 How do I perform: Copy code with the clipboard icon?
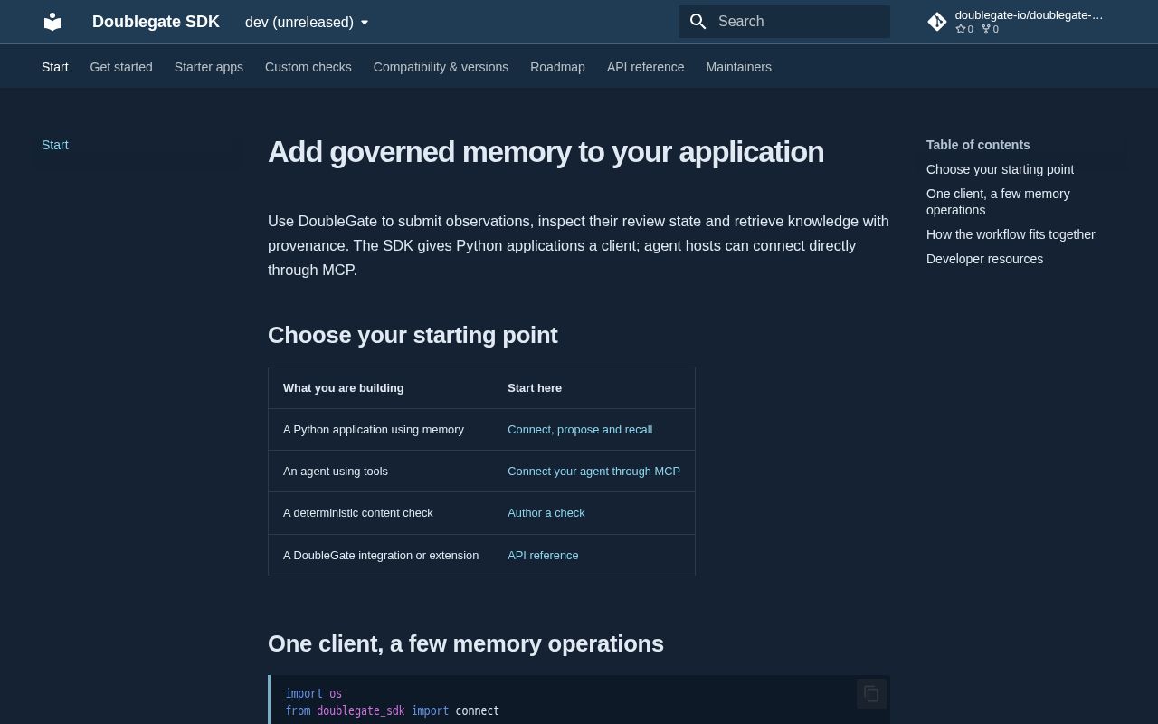point(871,694)
